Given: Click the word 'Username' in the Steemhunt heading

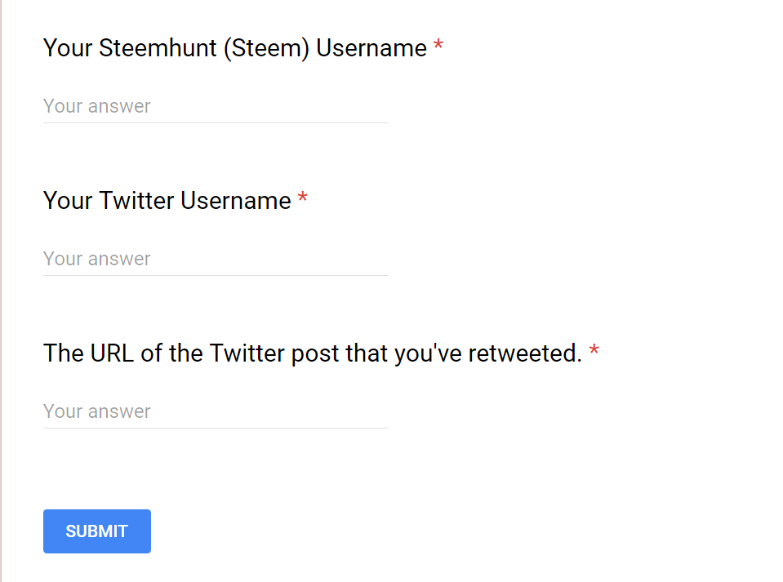Looking at the screenshot, I should click(x=371, y=48).
